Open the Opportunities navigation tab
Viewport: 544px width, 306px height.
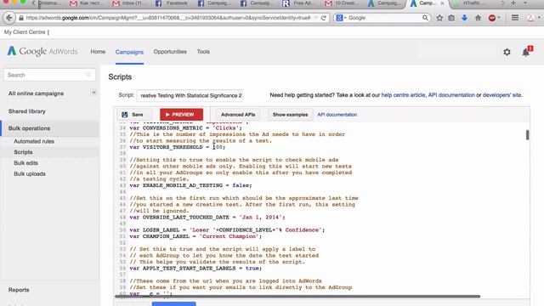[x=170, y=52]
